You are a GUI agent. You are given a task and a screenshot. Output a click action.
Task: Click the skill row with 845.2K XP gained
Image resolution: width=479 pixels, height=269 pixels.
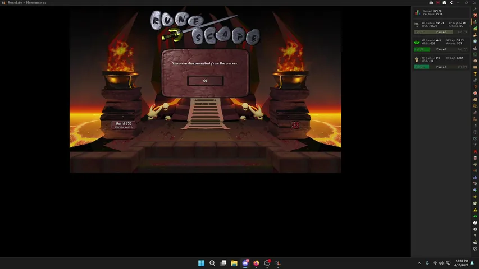441,27
